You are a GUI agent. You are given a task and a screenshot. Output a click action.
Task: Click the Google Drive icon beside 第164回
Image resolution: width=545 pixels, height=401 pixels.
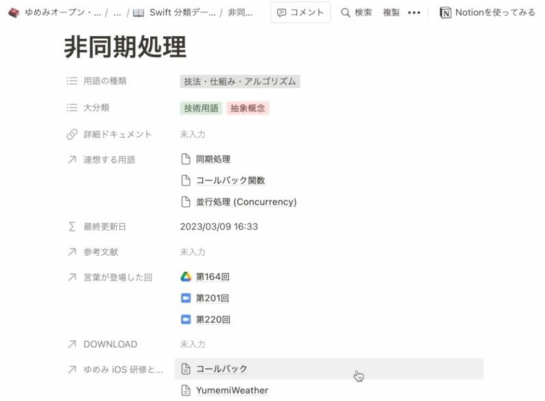(186, 277)
